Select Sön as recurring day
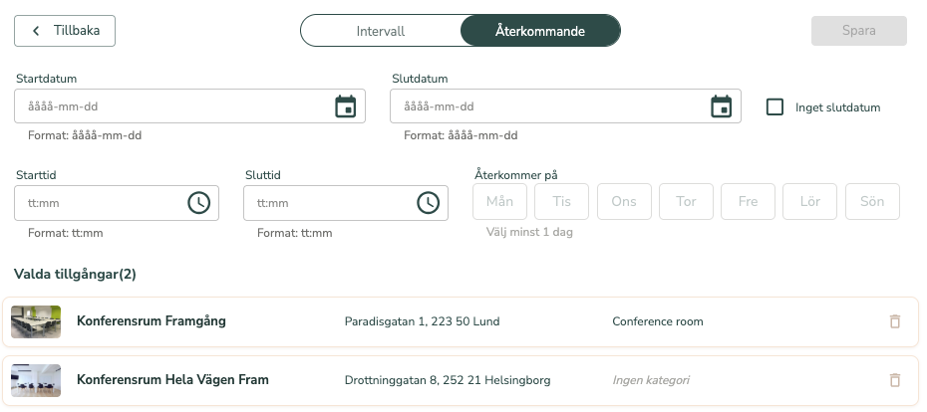 872,201
